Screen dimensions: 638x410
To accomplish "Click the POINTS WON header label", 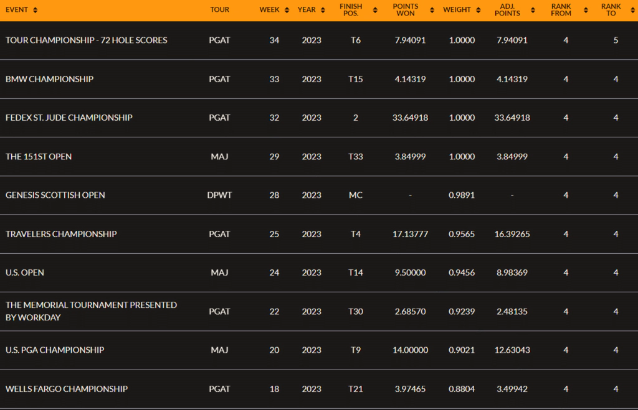I will click(x=405, y=10).
